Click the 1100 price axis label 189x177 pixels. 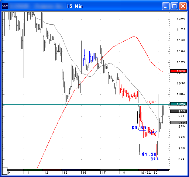(181, 62)
